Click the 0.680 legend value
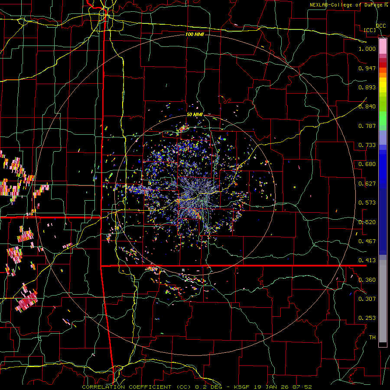The height and width of the screenshot is (390, 390). click(x=367, y=164)
